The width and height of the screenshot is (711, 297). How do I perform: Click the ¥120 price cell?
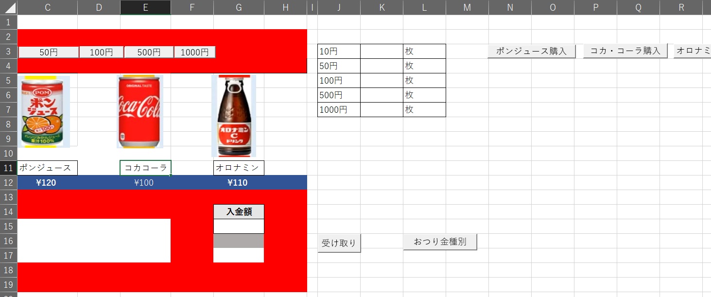46,183
